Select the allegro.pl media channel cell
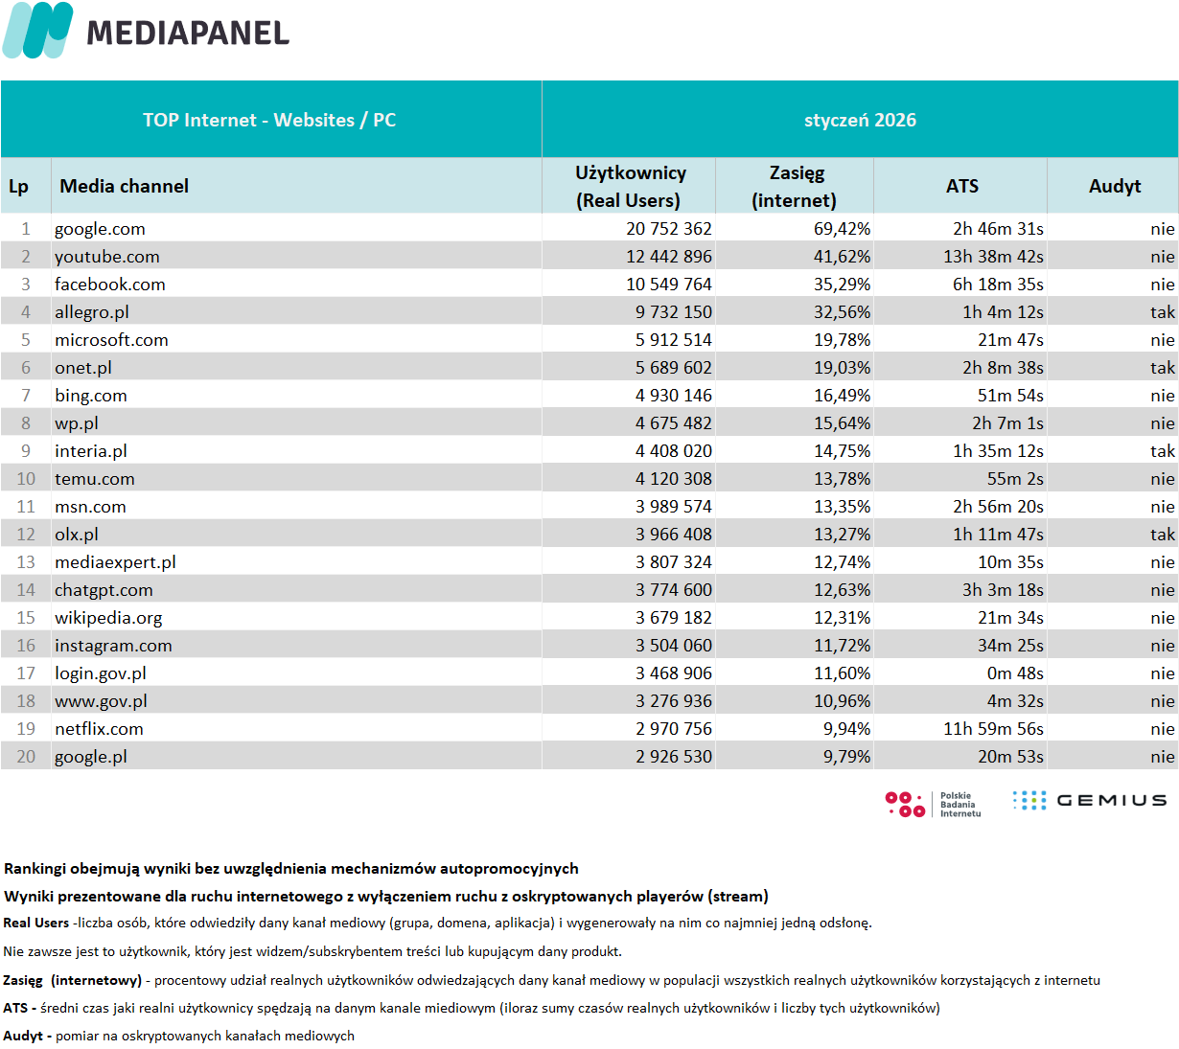 click(x=92, y=312)
